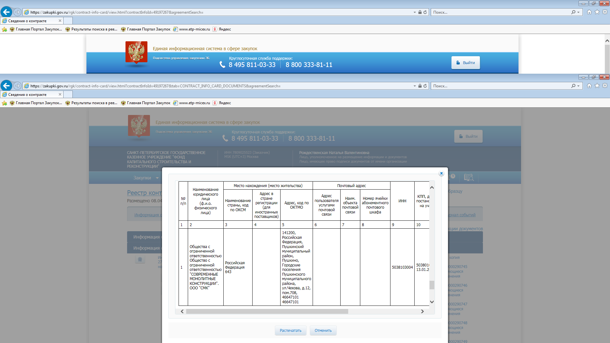Click add-to-favorites star icon in upper bookmarks bar
This screenshot has width=610, height=343.
[4, 29]
